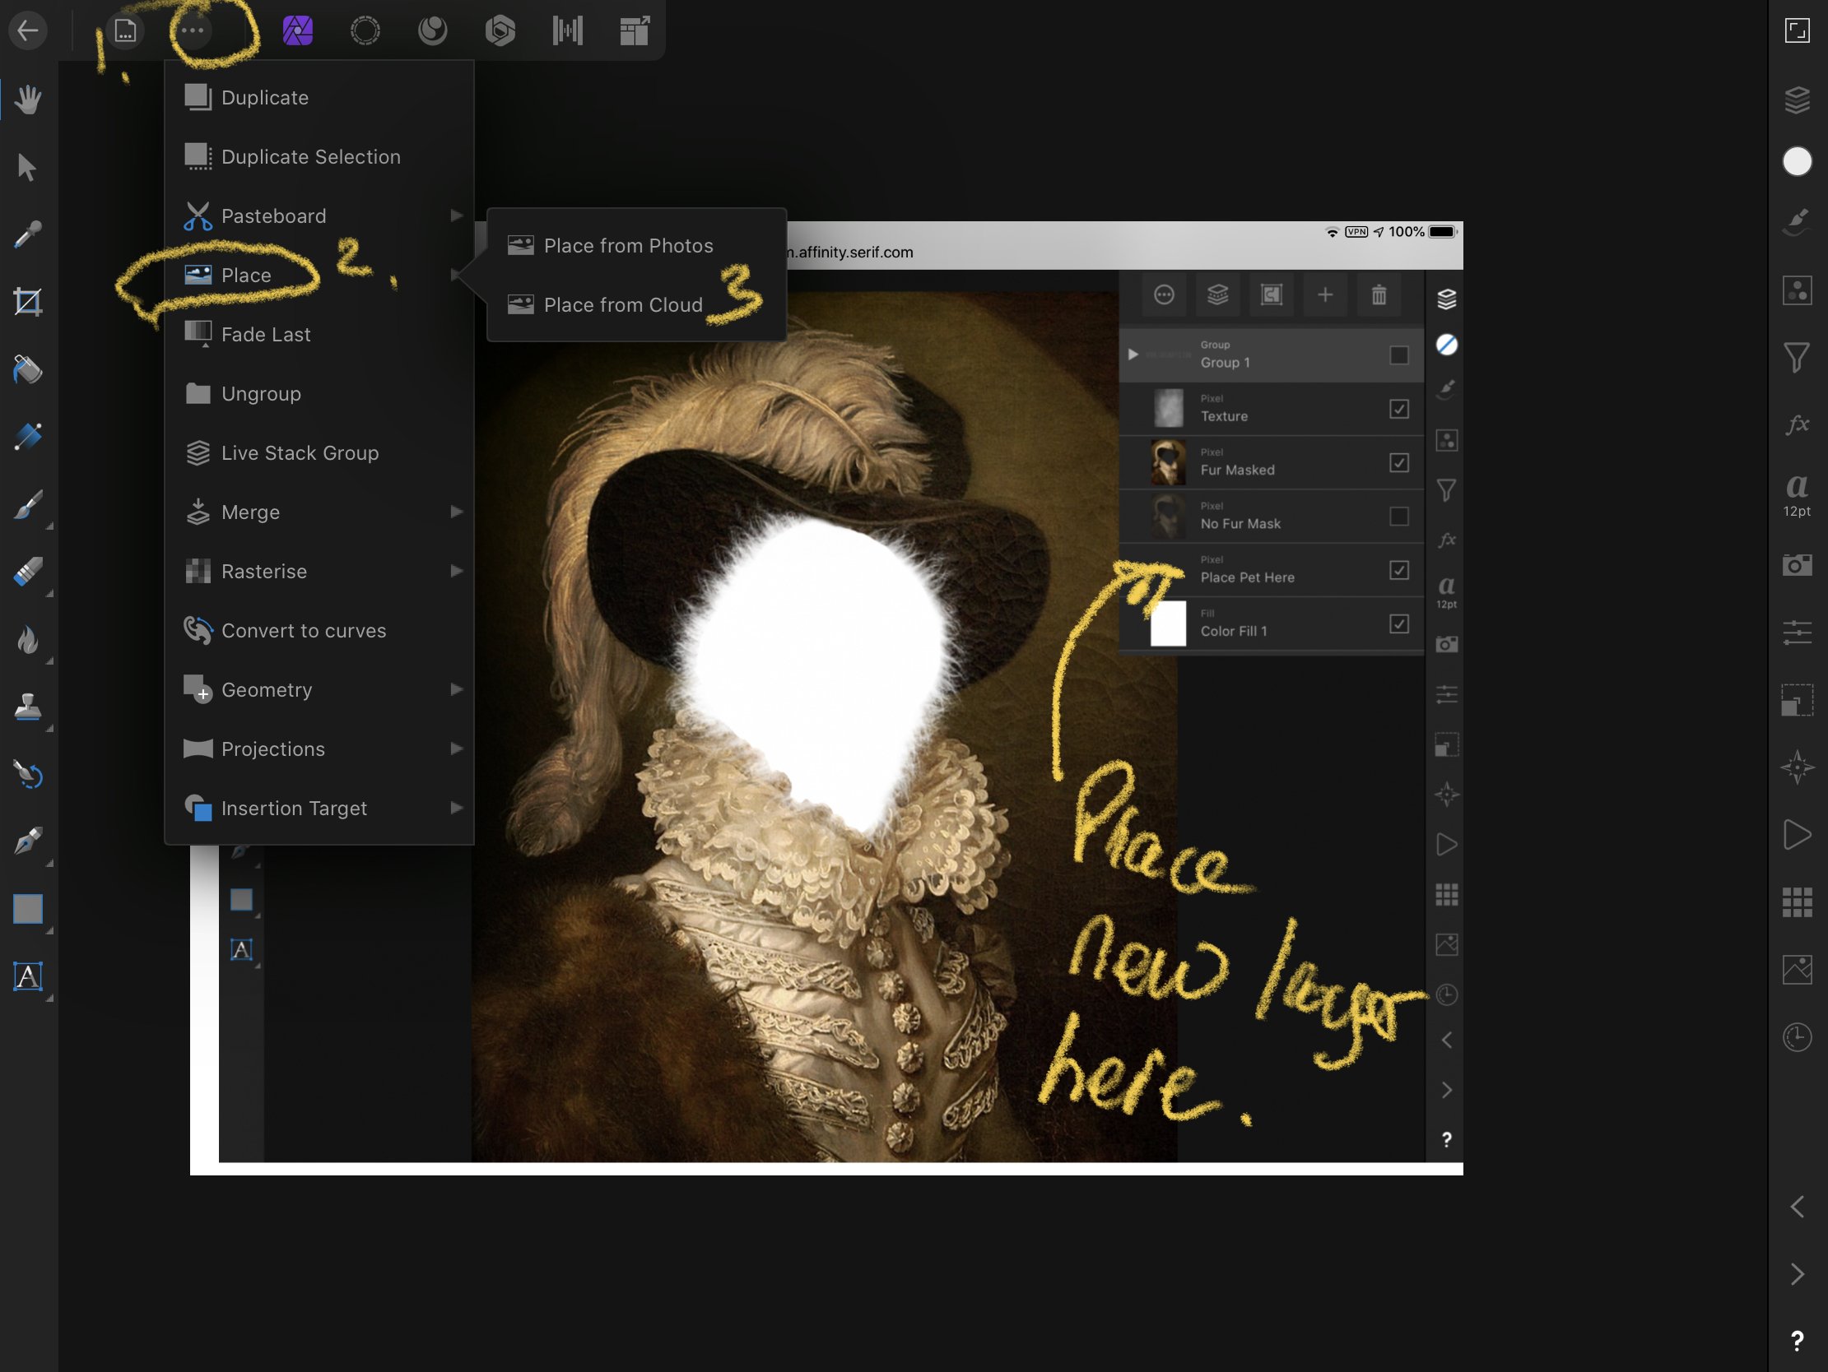Image resolution: width=1828 pixels, height=1372 pixels.
Task: Select the Texture layer thumbnail
Action: [1168, 409]
